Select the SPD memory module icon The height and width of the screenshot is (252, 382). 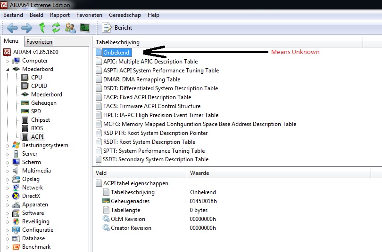pyautogui.click(x=25, y=111)
